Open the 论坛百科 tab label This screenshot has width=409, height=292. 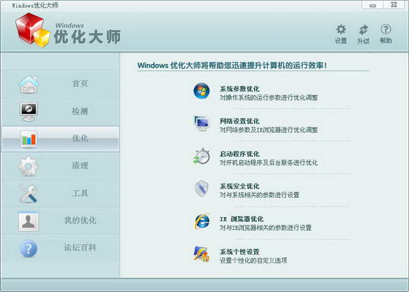click(80, 248)
